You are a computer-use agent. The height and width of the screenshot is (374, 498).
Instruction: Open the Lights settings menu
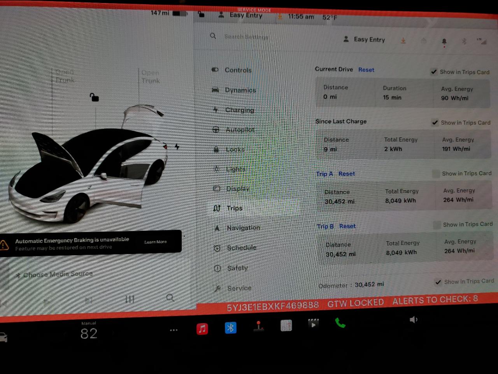pyautogui.click(x=235, y=169)
